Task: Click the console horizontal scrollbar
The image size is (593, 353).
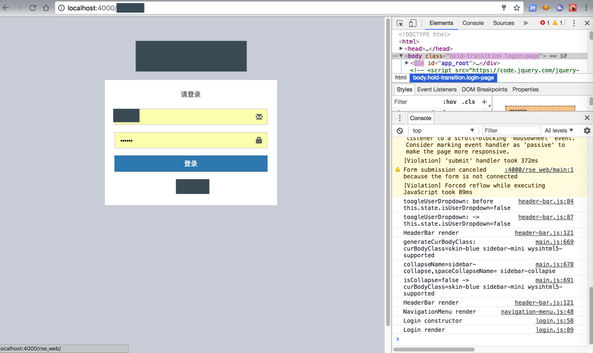Action: tap(434, 349)
